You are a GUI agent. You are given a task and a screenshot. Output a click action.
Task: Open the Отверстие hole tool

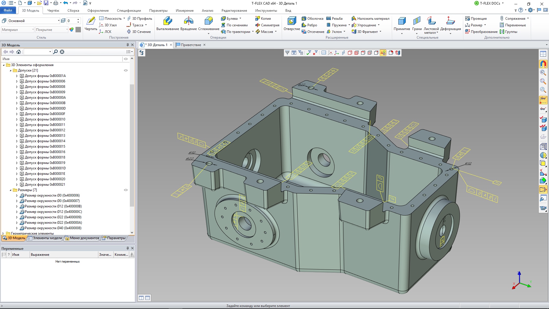coord(292,23)
